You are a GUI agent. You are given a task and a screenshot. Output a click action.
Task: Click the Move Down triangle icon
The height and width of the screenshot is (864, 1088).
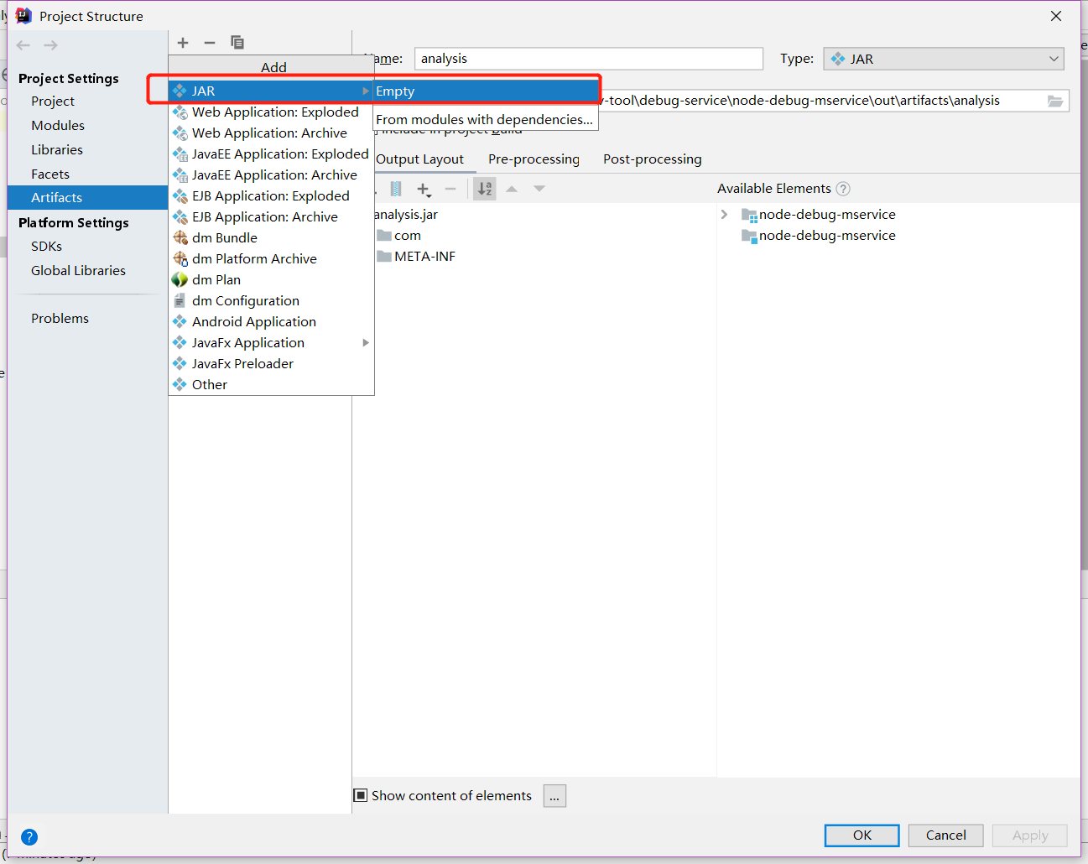[x=539, y=189]
